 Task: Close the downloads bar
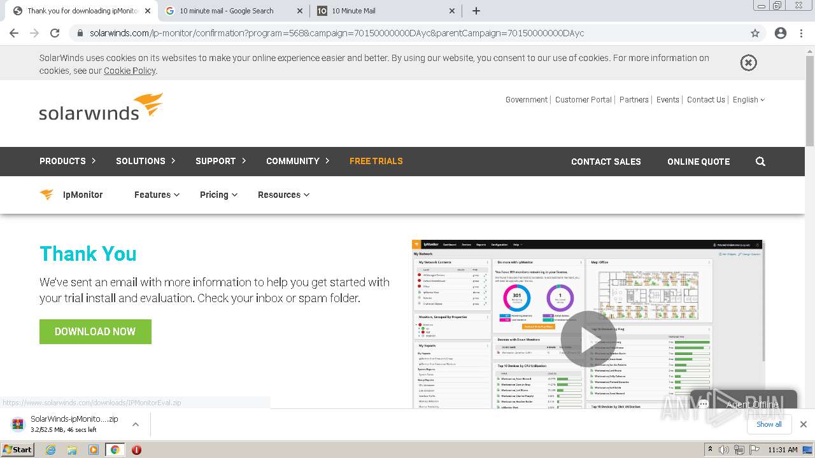[803, 424]
